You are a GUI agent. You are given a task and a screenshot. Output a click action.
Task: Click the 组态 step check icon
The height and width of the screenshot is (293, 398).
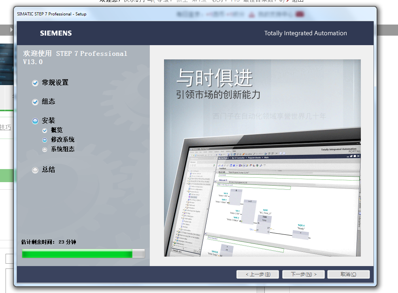click(x=35, y=102)
